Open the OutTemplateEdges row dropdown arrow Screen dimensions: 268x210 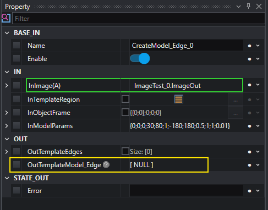tap(258, 152)
